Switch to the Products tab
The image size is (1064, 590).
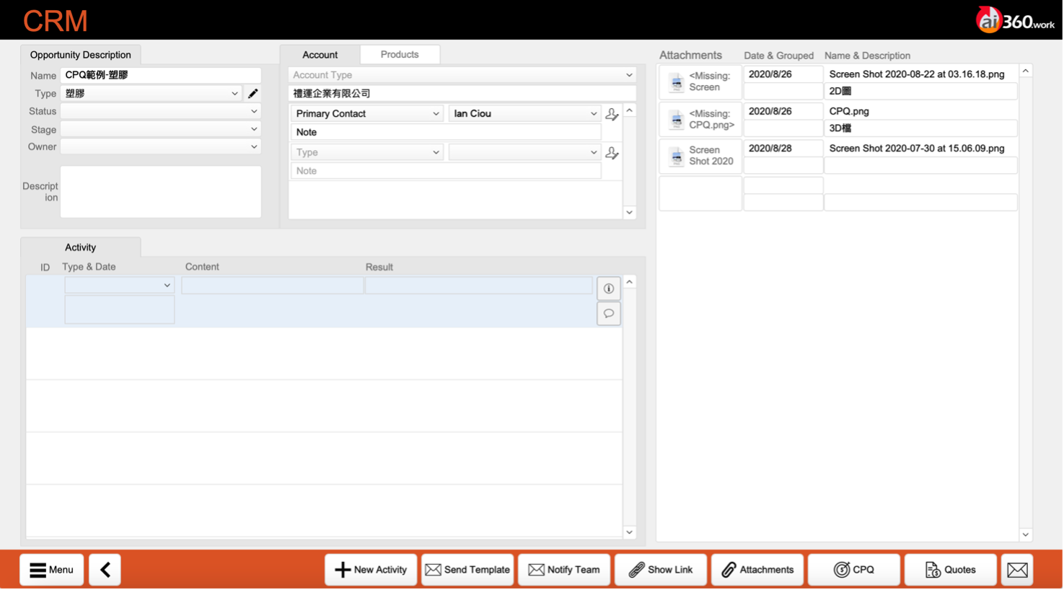[399, 55]
